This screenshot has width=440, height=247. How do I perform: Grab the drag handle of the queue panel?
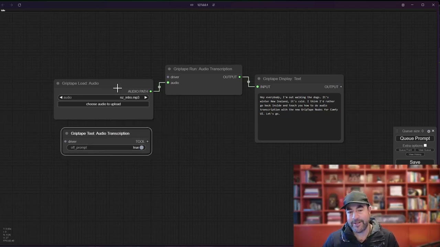(x=397, y=131)
